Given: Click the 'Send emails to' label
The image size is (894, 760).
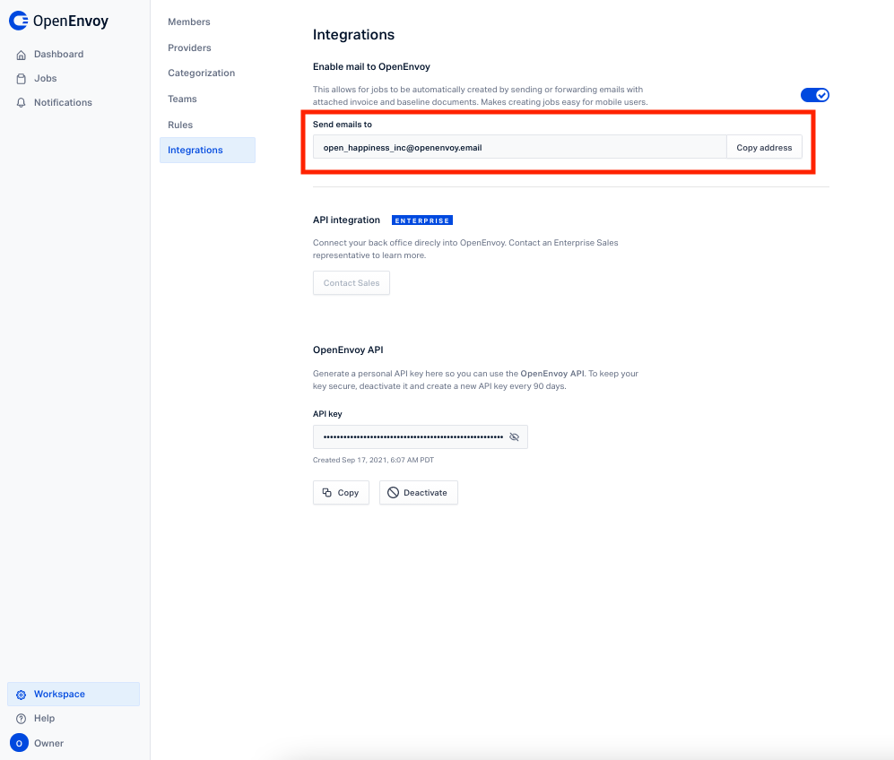Looking at the screenshot, I should pyautogui.click(x=343, y=125).
